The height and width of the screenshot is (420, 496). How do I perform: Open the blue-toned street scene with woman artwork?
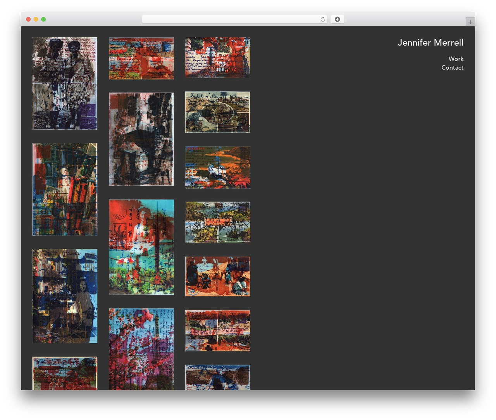click(x=65, y=296)
